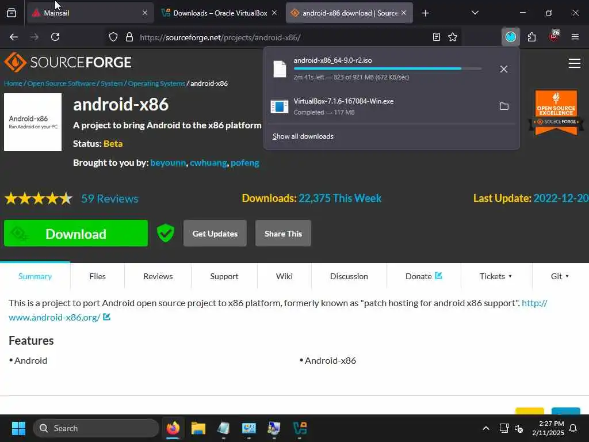Click the Share This button

point(283,234)
